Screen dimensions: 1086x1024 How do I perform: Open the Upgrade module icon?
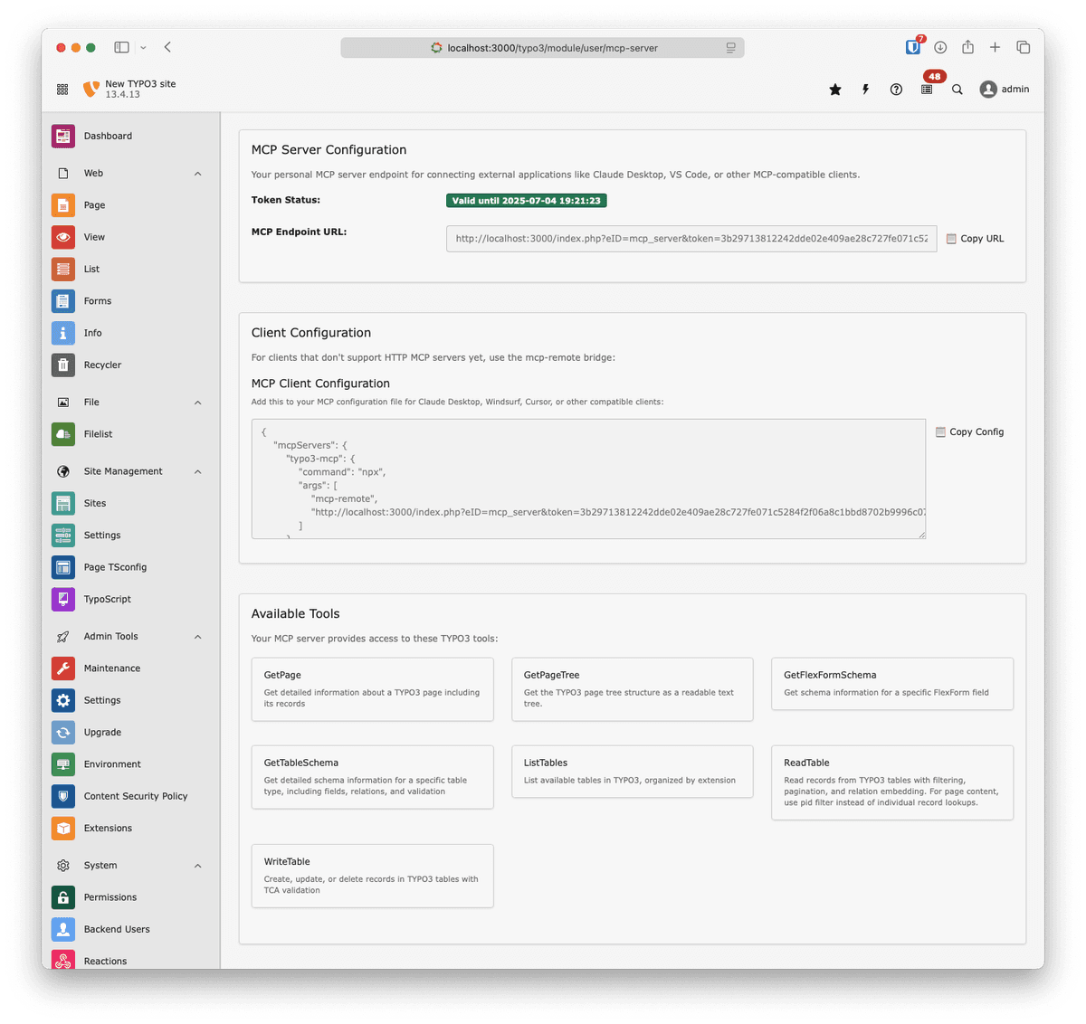pos(63,732)
